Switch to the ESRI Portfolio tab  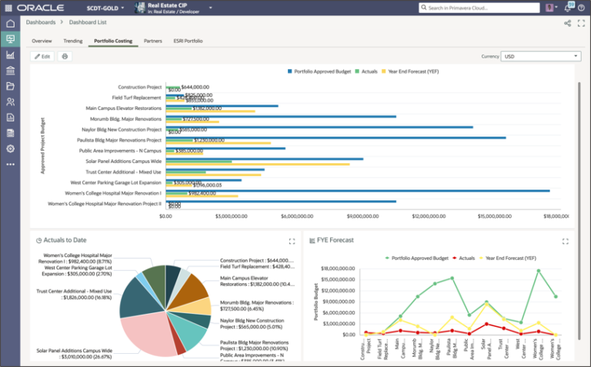point(188,40)
